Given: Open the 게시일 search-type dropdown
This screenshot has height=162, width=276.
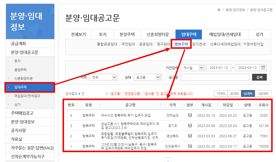Looking at the screenshot, I should pyautogui.click(x=193, y=68).
